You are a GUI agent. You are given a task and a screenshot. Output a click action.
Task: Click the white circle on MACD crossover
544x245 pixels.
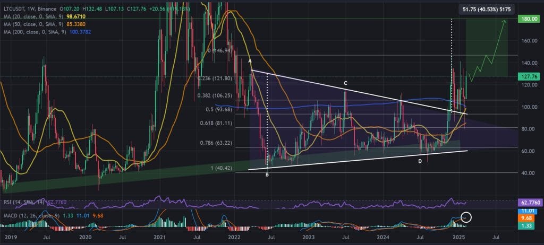click(467, 217)
